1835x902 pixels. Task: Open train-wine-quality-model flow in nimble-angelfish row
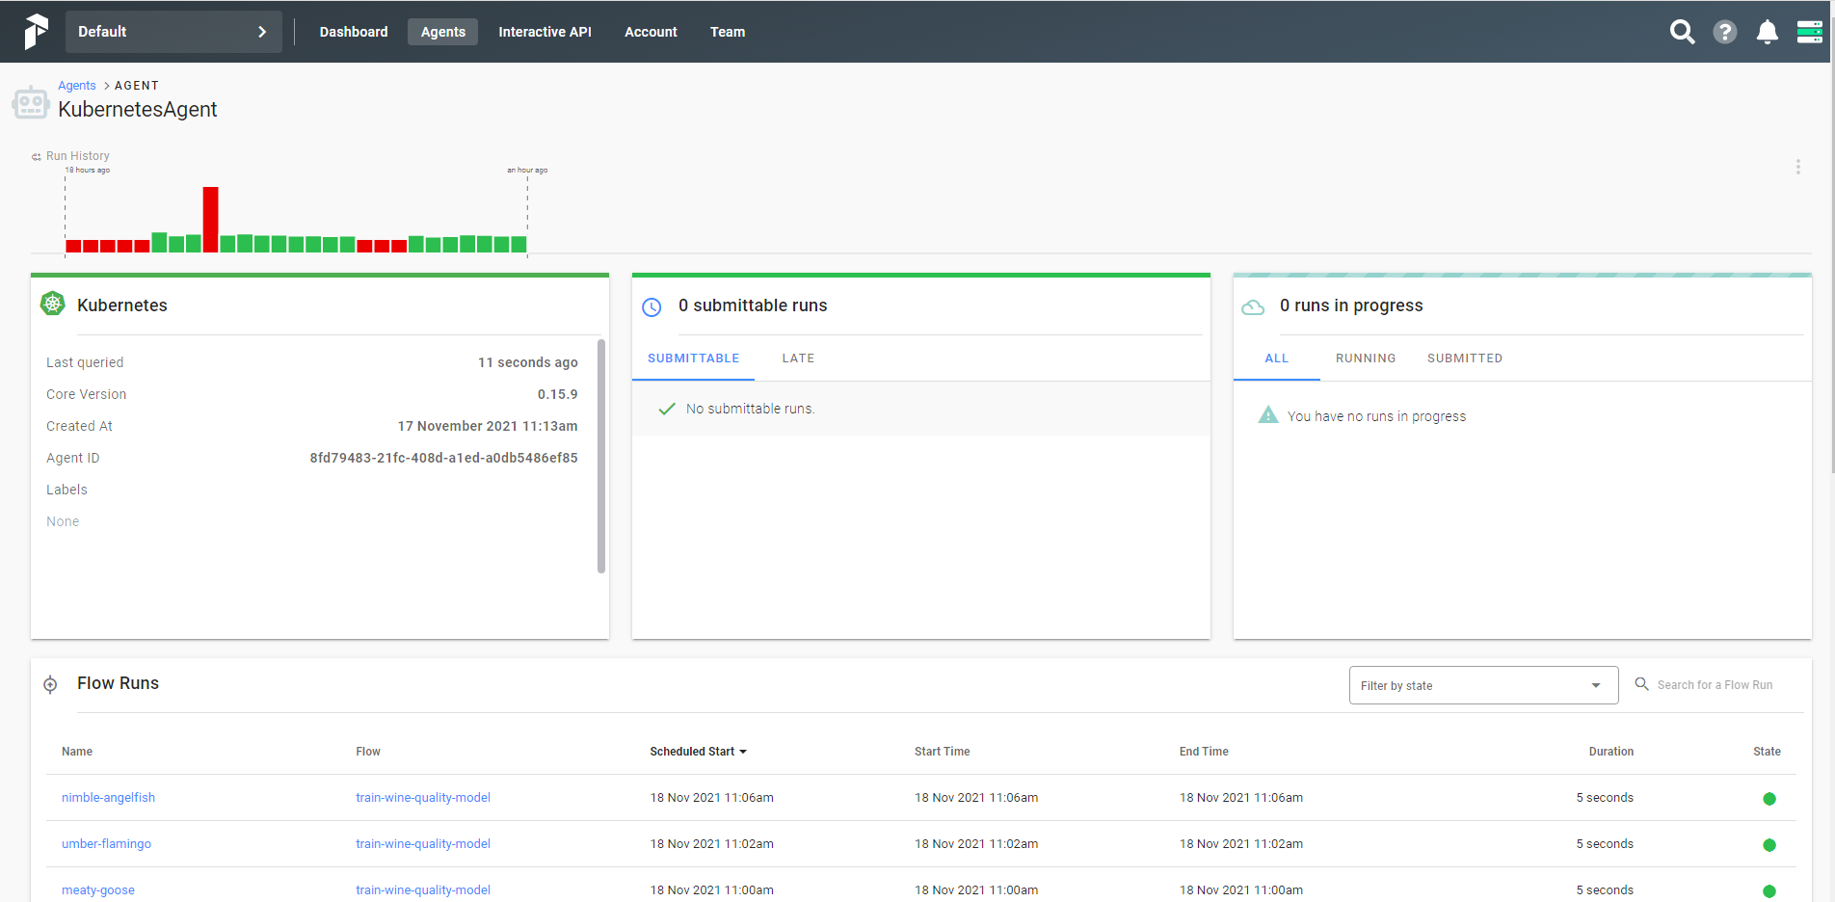click(x=423, y=798)
